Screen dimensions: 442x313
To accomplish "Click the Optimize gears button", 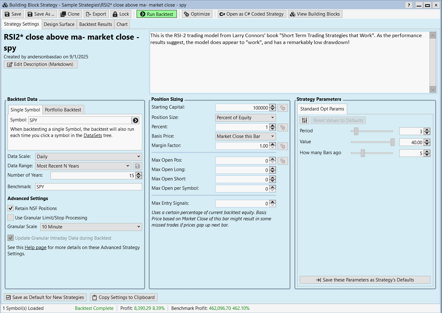I will 197,14.
